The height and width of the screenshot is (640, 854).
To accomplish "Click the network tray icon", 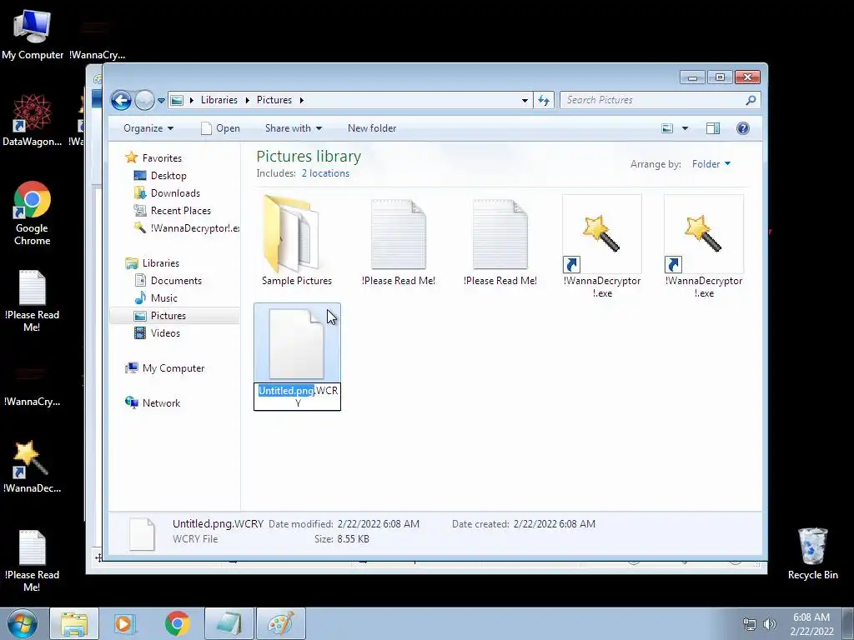I will click(x=750, y=624).
